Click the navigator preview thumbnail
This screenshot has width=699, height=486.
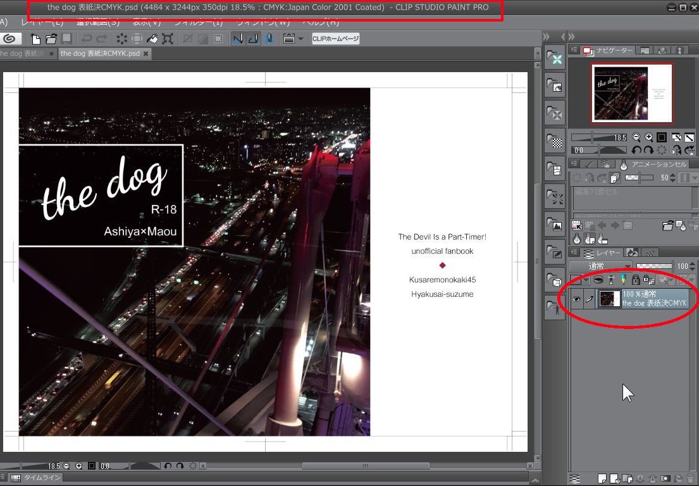(632, 93)
